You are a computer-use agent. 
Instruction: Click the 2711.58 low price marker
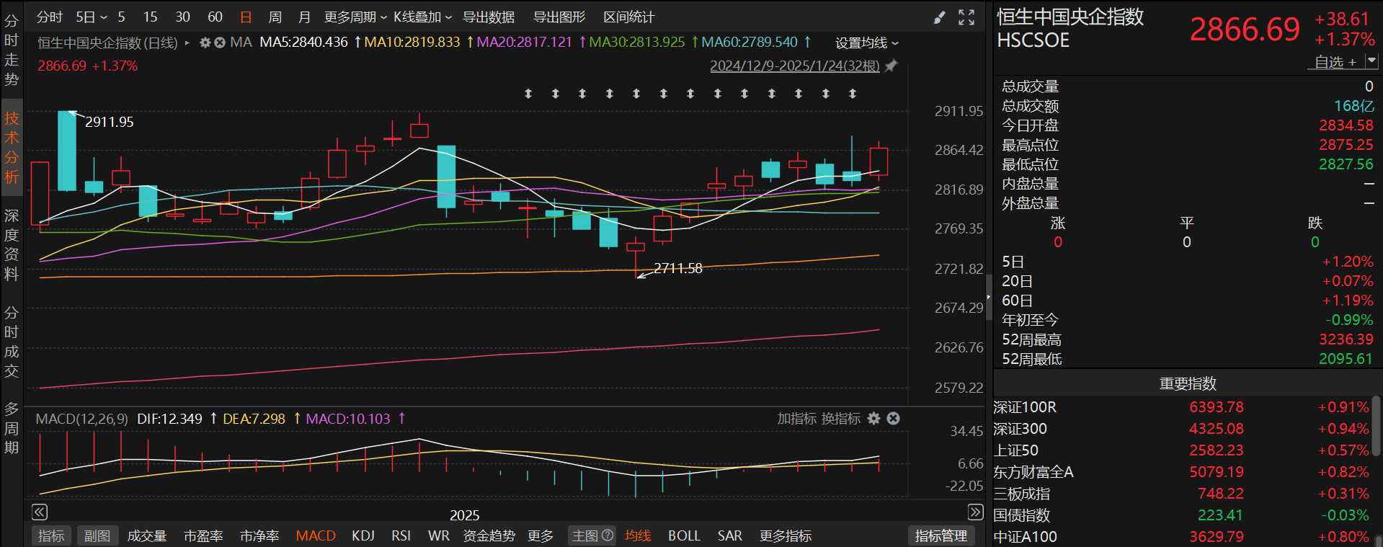point(677,268)
